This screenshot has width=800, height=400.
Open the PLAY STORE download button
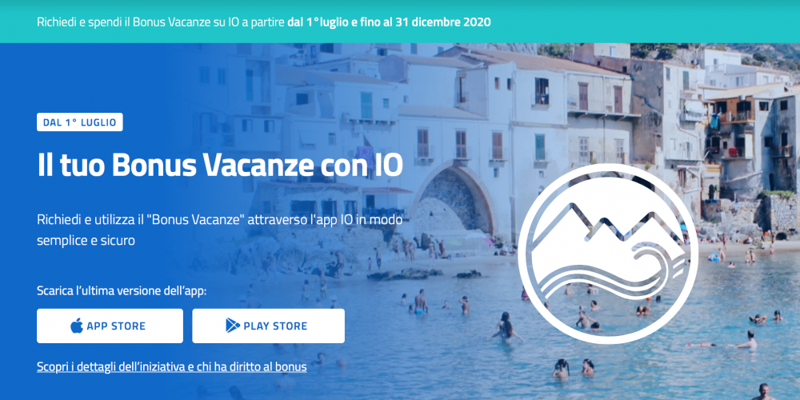[268, 326]
